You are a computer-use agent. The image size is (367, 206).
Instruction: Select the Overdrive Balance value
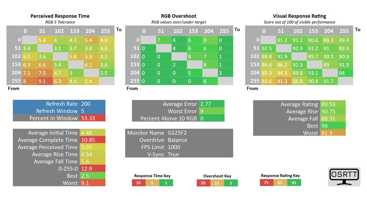point(177,140)
